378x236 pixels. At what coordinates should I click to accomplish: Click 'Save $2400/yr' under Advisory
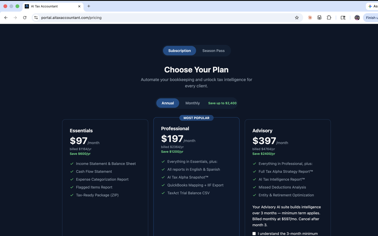tap(264, 154)
